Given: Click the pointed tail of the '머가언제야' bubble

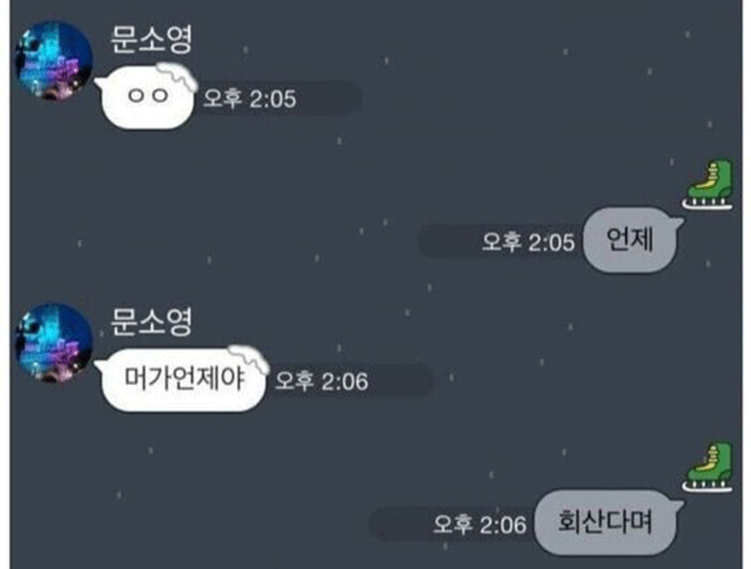Looking at the screenshot, I should tap(100, 366).
